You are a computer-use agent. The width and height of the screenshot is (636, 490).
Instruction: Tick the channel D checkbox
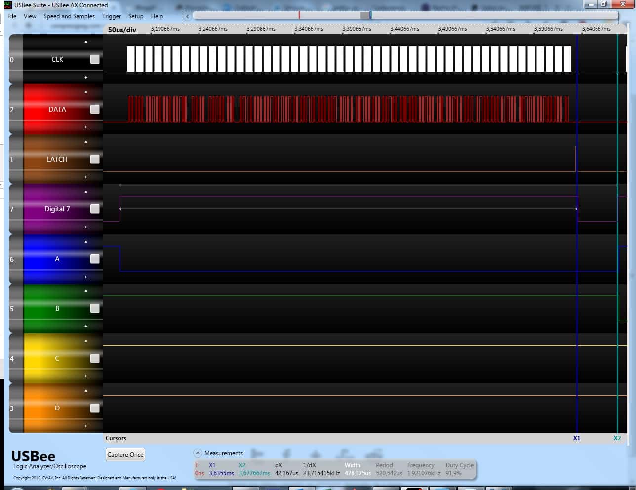click(x=95, y=408)
